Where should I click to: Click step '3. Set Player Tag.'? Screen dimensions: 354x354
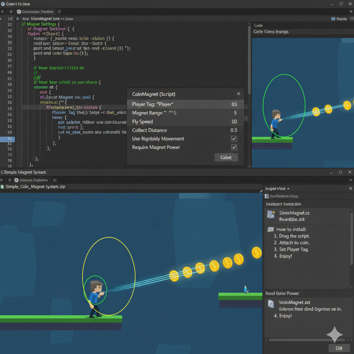point(291,249)
